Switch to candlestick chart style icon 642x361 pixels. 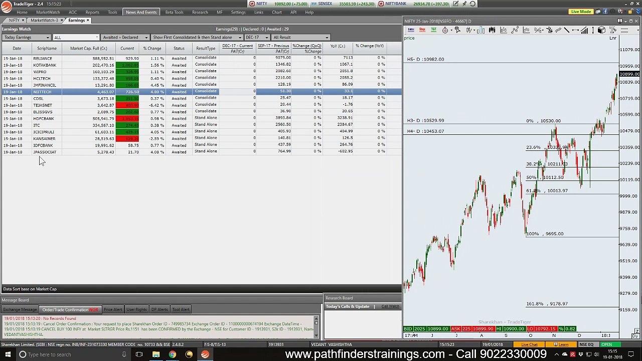(x=492, y=30)
